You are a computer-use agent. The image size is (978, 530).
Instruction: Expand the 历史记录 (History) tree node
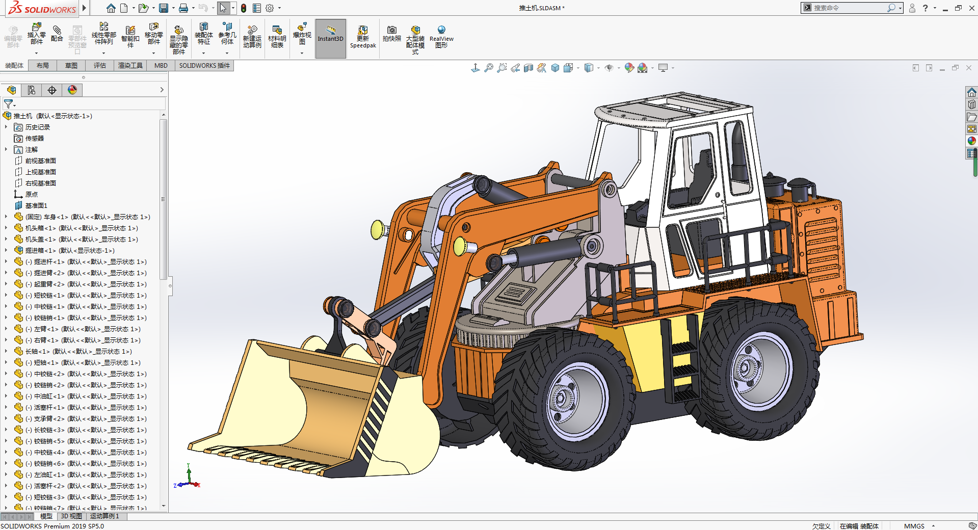click(6, 127)
